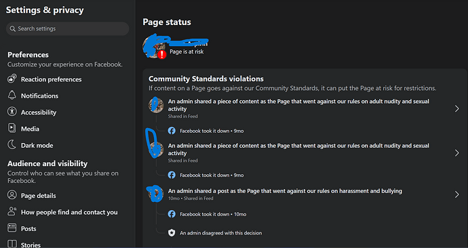Image resolution: width=468 pixels, height=248 pixels.
Task: Click the Page details profile icon
Action: (12, 195)
